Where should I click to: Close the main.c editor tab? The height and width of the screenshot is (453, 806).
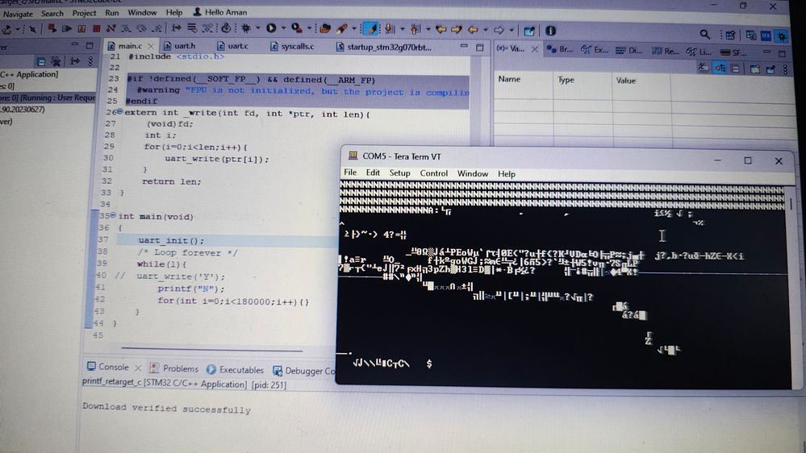(151, 46)
